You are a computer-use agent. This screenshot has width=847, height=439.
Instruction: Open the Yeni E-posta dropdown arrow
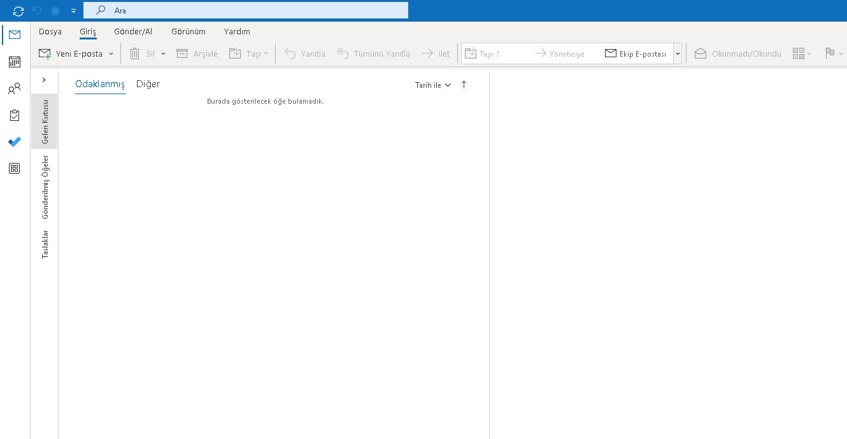point(111,54)
